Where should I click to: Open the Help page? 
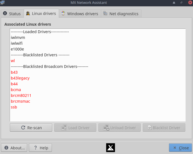click(x=40, y=148)
